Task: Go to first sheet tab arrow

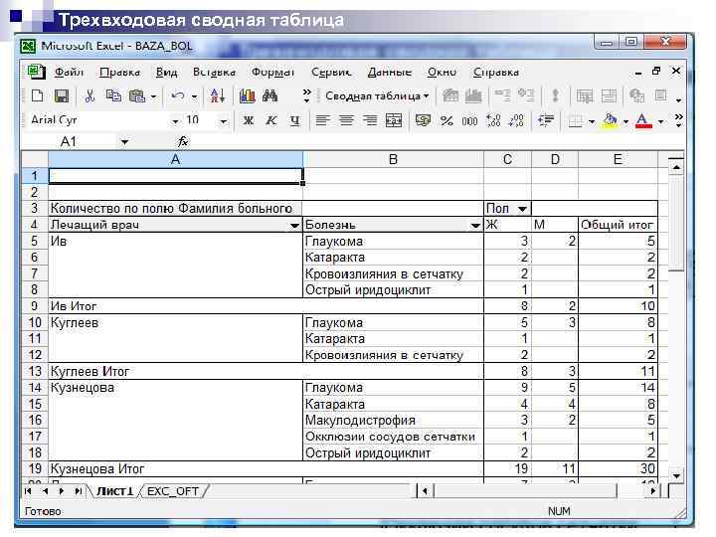Action: click(28, 491)
